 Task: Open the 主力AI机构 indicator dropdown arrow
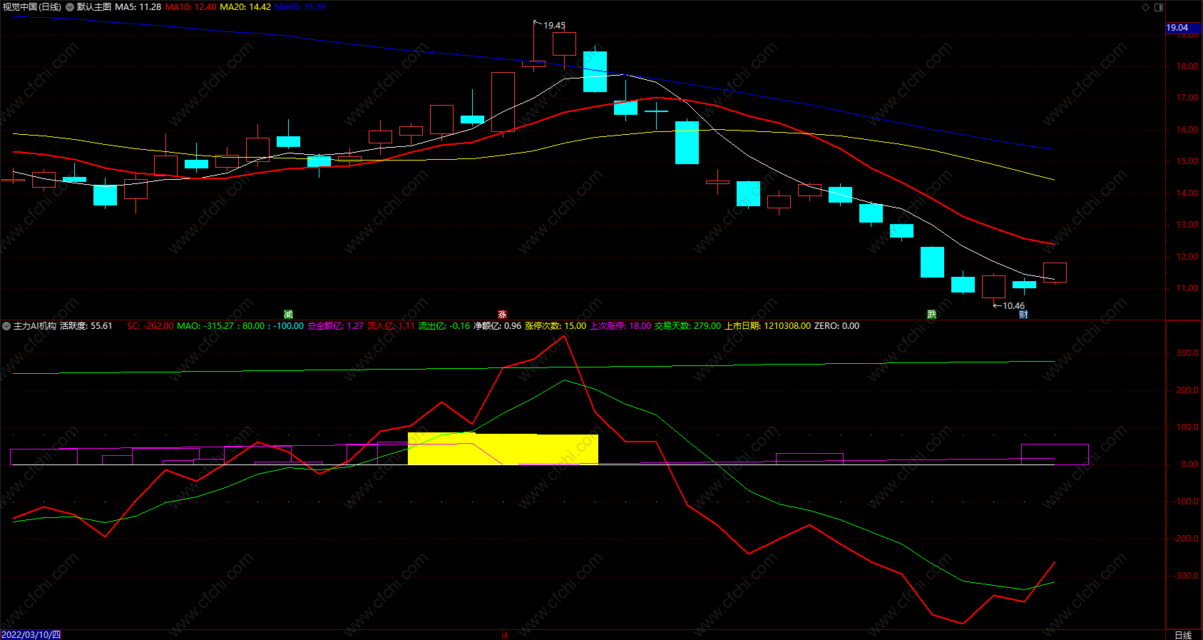pos(6,326)
